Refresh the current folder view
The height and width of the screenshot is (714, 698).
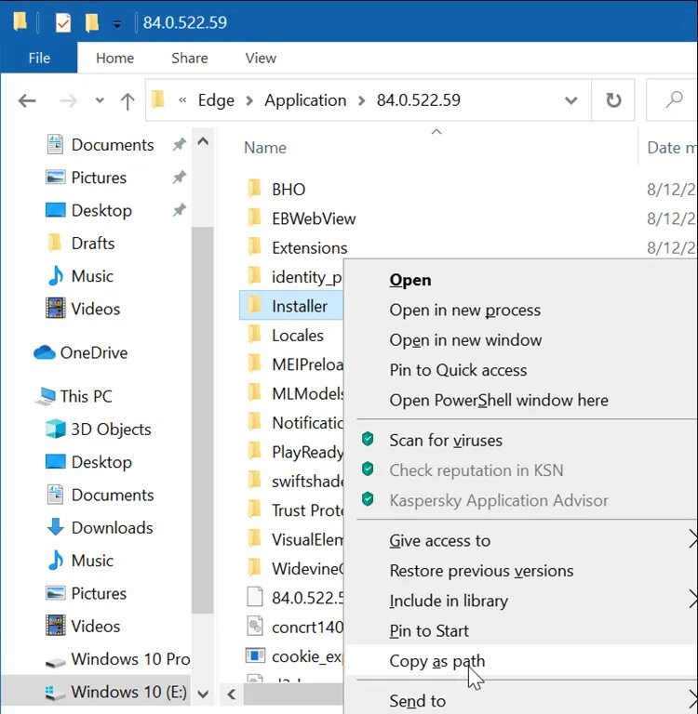(613, 100)
